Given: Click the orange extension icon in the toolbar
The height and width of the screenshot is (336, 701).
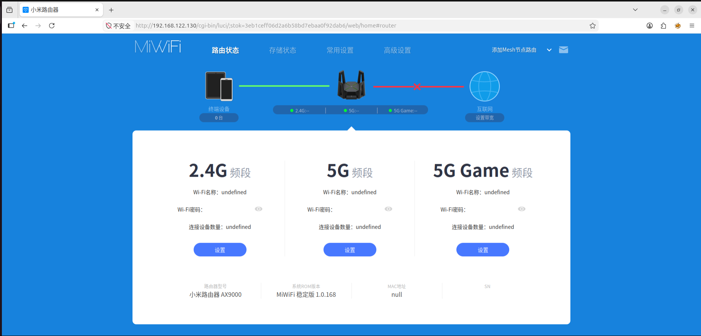Looking at the screenshot, I should [678, 26].
